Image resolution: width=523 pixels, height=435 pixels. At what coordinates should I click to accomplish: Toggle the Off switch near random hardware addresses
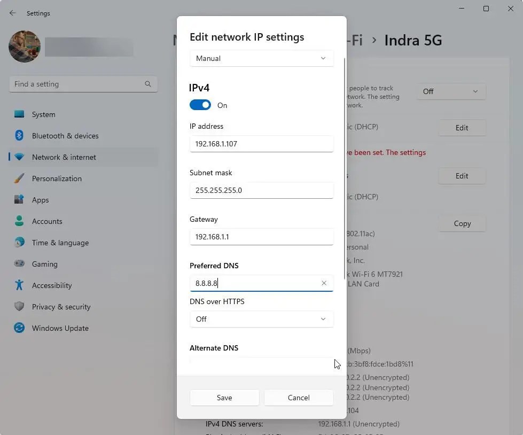(450, 91)
